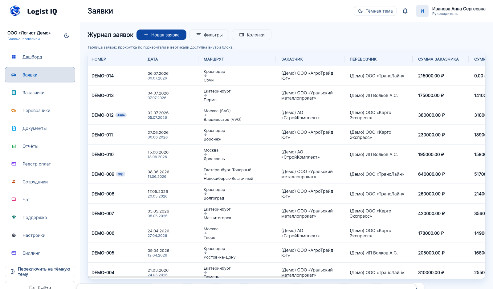Click carrier ИП Волков А.С. in DEMO-013 row
Screen dimensions: 493x289
[374, 95]
